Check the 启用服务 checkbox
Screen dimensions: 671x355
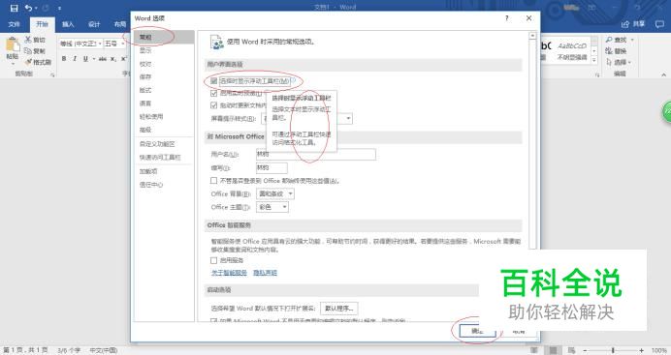point(214,260)
